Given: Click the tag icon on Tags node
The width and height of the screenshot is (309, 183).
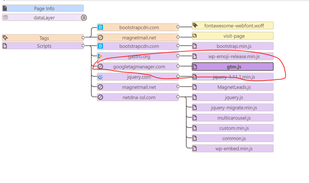Looking at the screenshot, I should pyautogui.click(x=5, y=38).
